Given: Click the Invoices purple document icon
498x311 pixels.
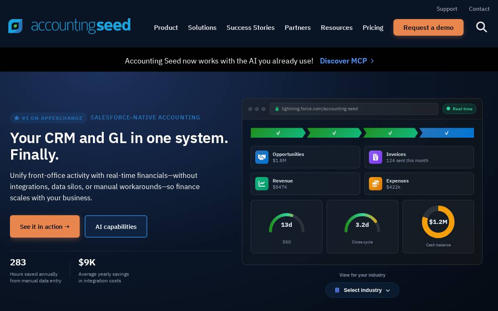Looking at the screenshot, I should [x=376, y=157].
